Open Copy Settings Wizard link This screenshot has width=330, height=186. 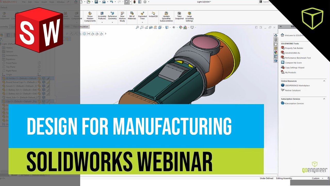293,68
